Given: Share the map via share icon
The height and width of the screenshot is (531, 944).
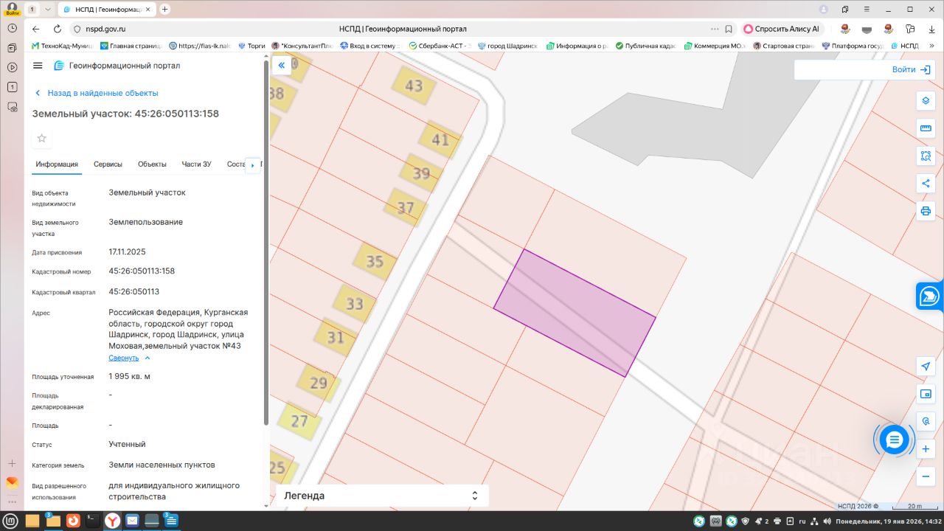Looking at the screenshot, I should click(926, 183).
